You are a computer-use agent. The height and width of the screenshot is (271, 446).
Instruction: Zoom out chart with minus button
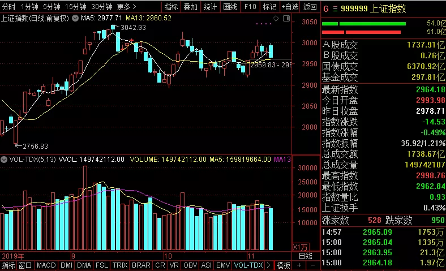[x=312, y=265]
